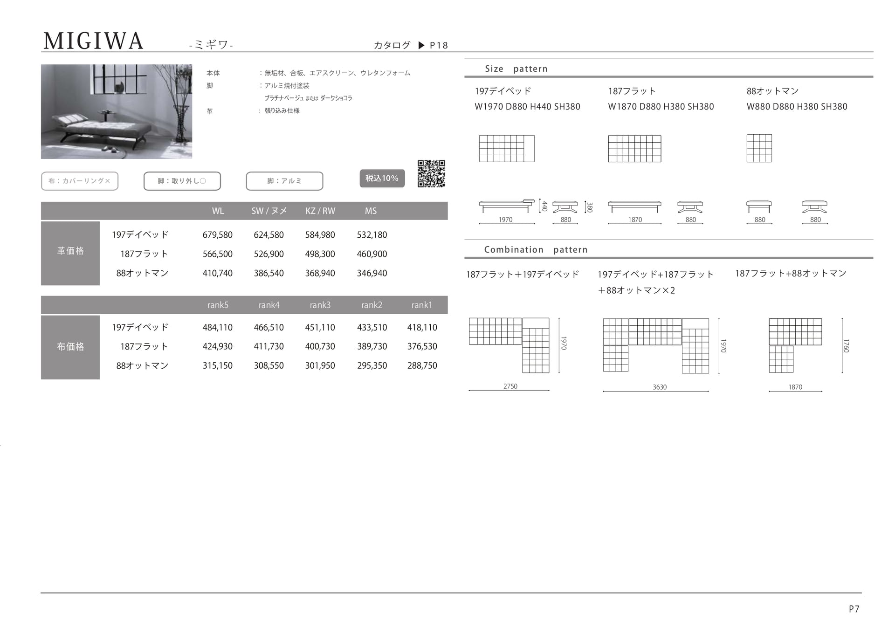Click the 187フラット top-view grid diagram under Size pattern
This screenshot has height=633, width=895.
(634, 149)
